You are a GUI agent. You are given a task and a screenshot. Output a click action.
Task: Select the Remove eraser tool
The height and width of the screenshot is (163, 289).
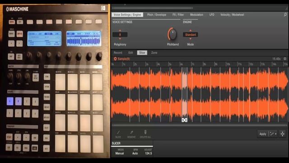[131, 132]
